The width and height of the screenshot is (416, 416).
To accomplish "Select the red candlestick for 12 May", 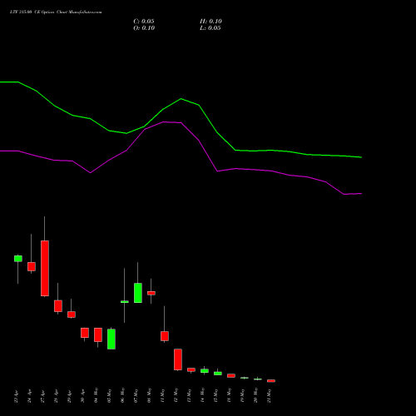I will click(x=178, y=359).
